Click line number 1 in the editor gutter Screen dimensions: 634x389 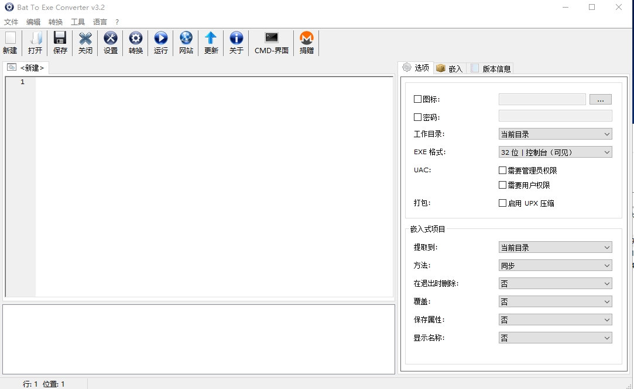[23, 82]
